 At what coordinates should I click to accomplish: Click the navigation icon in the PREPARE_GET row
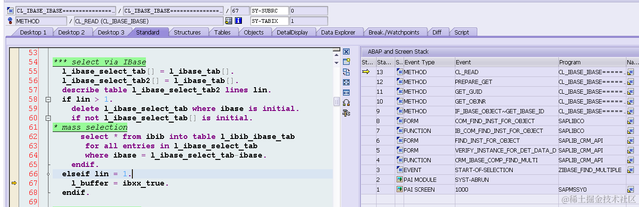(631, 82)
